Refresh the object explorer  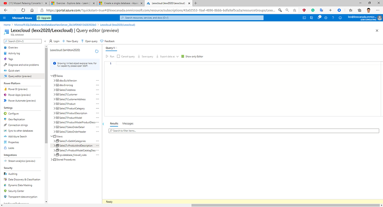[x=97, y=51]
